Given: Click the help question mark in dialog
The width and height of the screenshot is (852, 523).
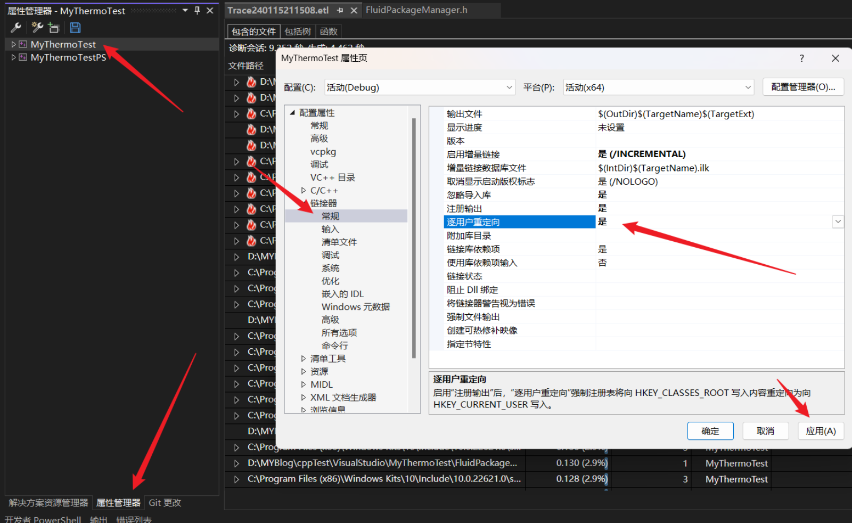Looking at the screenshot, I should [x=802, y=59].
